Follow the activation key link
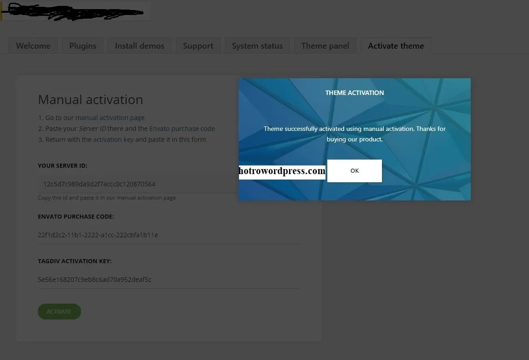This screenshot has height=360, width=529. tap(112, 139)
